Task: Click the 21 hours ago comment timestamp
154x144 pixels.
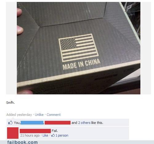Action: 30,135
